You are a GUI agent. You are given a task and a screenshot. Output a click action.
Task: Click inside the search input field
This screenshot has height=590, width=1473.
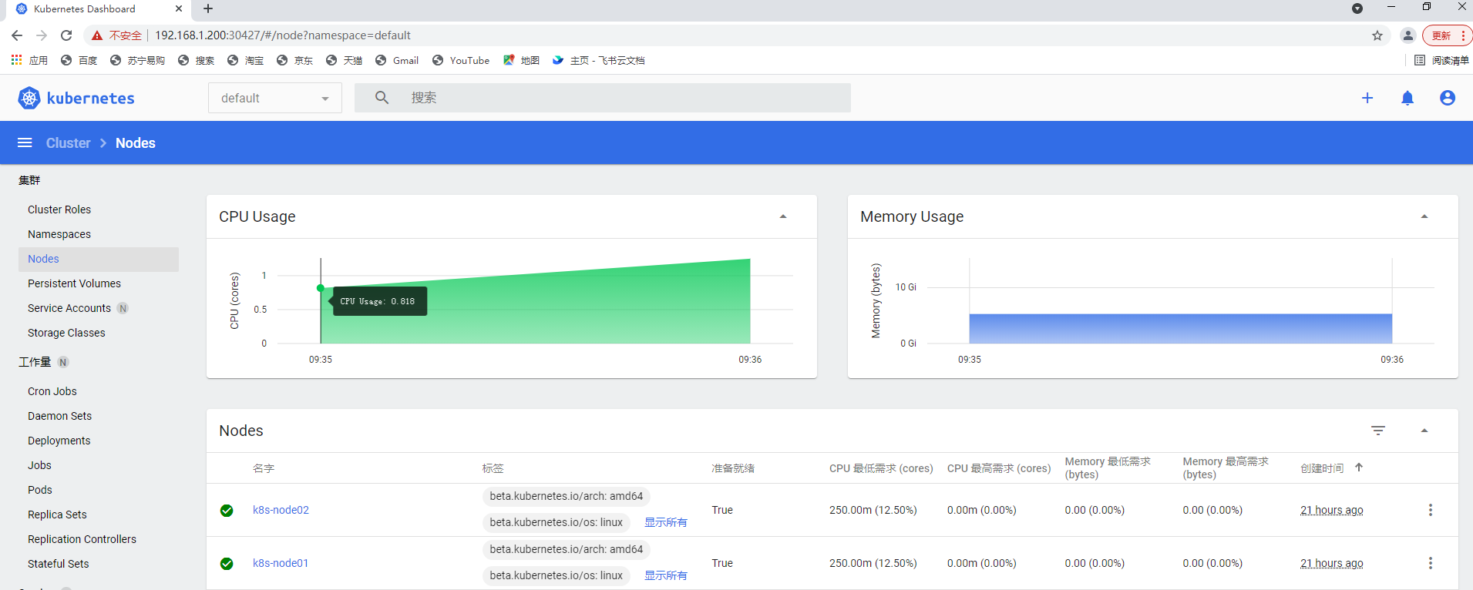pos(603,98)
